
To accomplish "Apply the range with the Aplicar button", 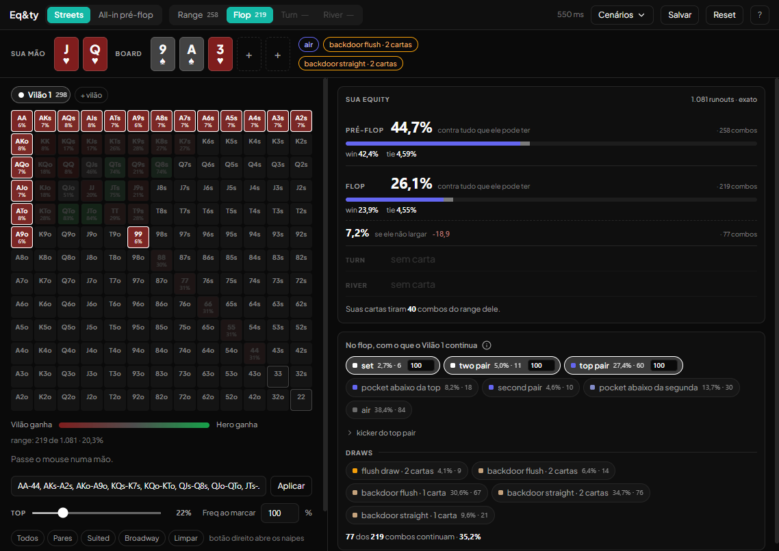I will tap(291, 486).
